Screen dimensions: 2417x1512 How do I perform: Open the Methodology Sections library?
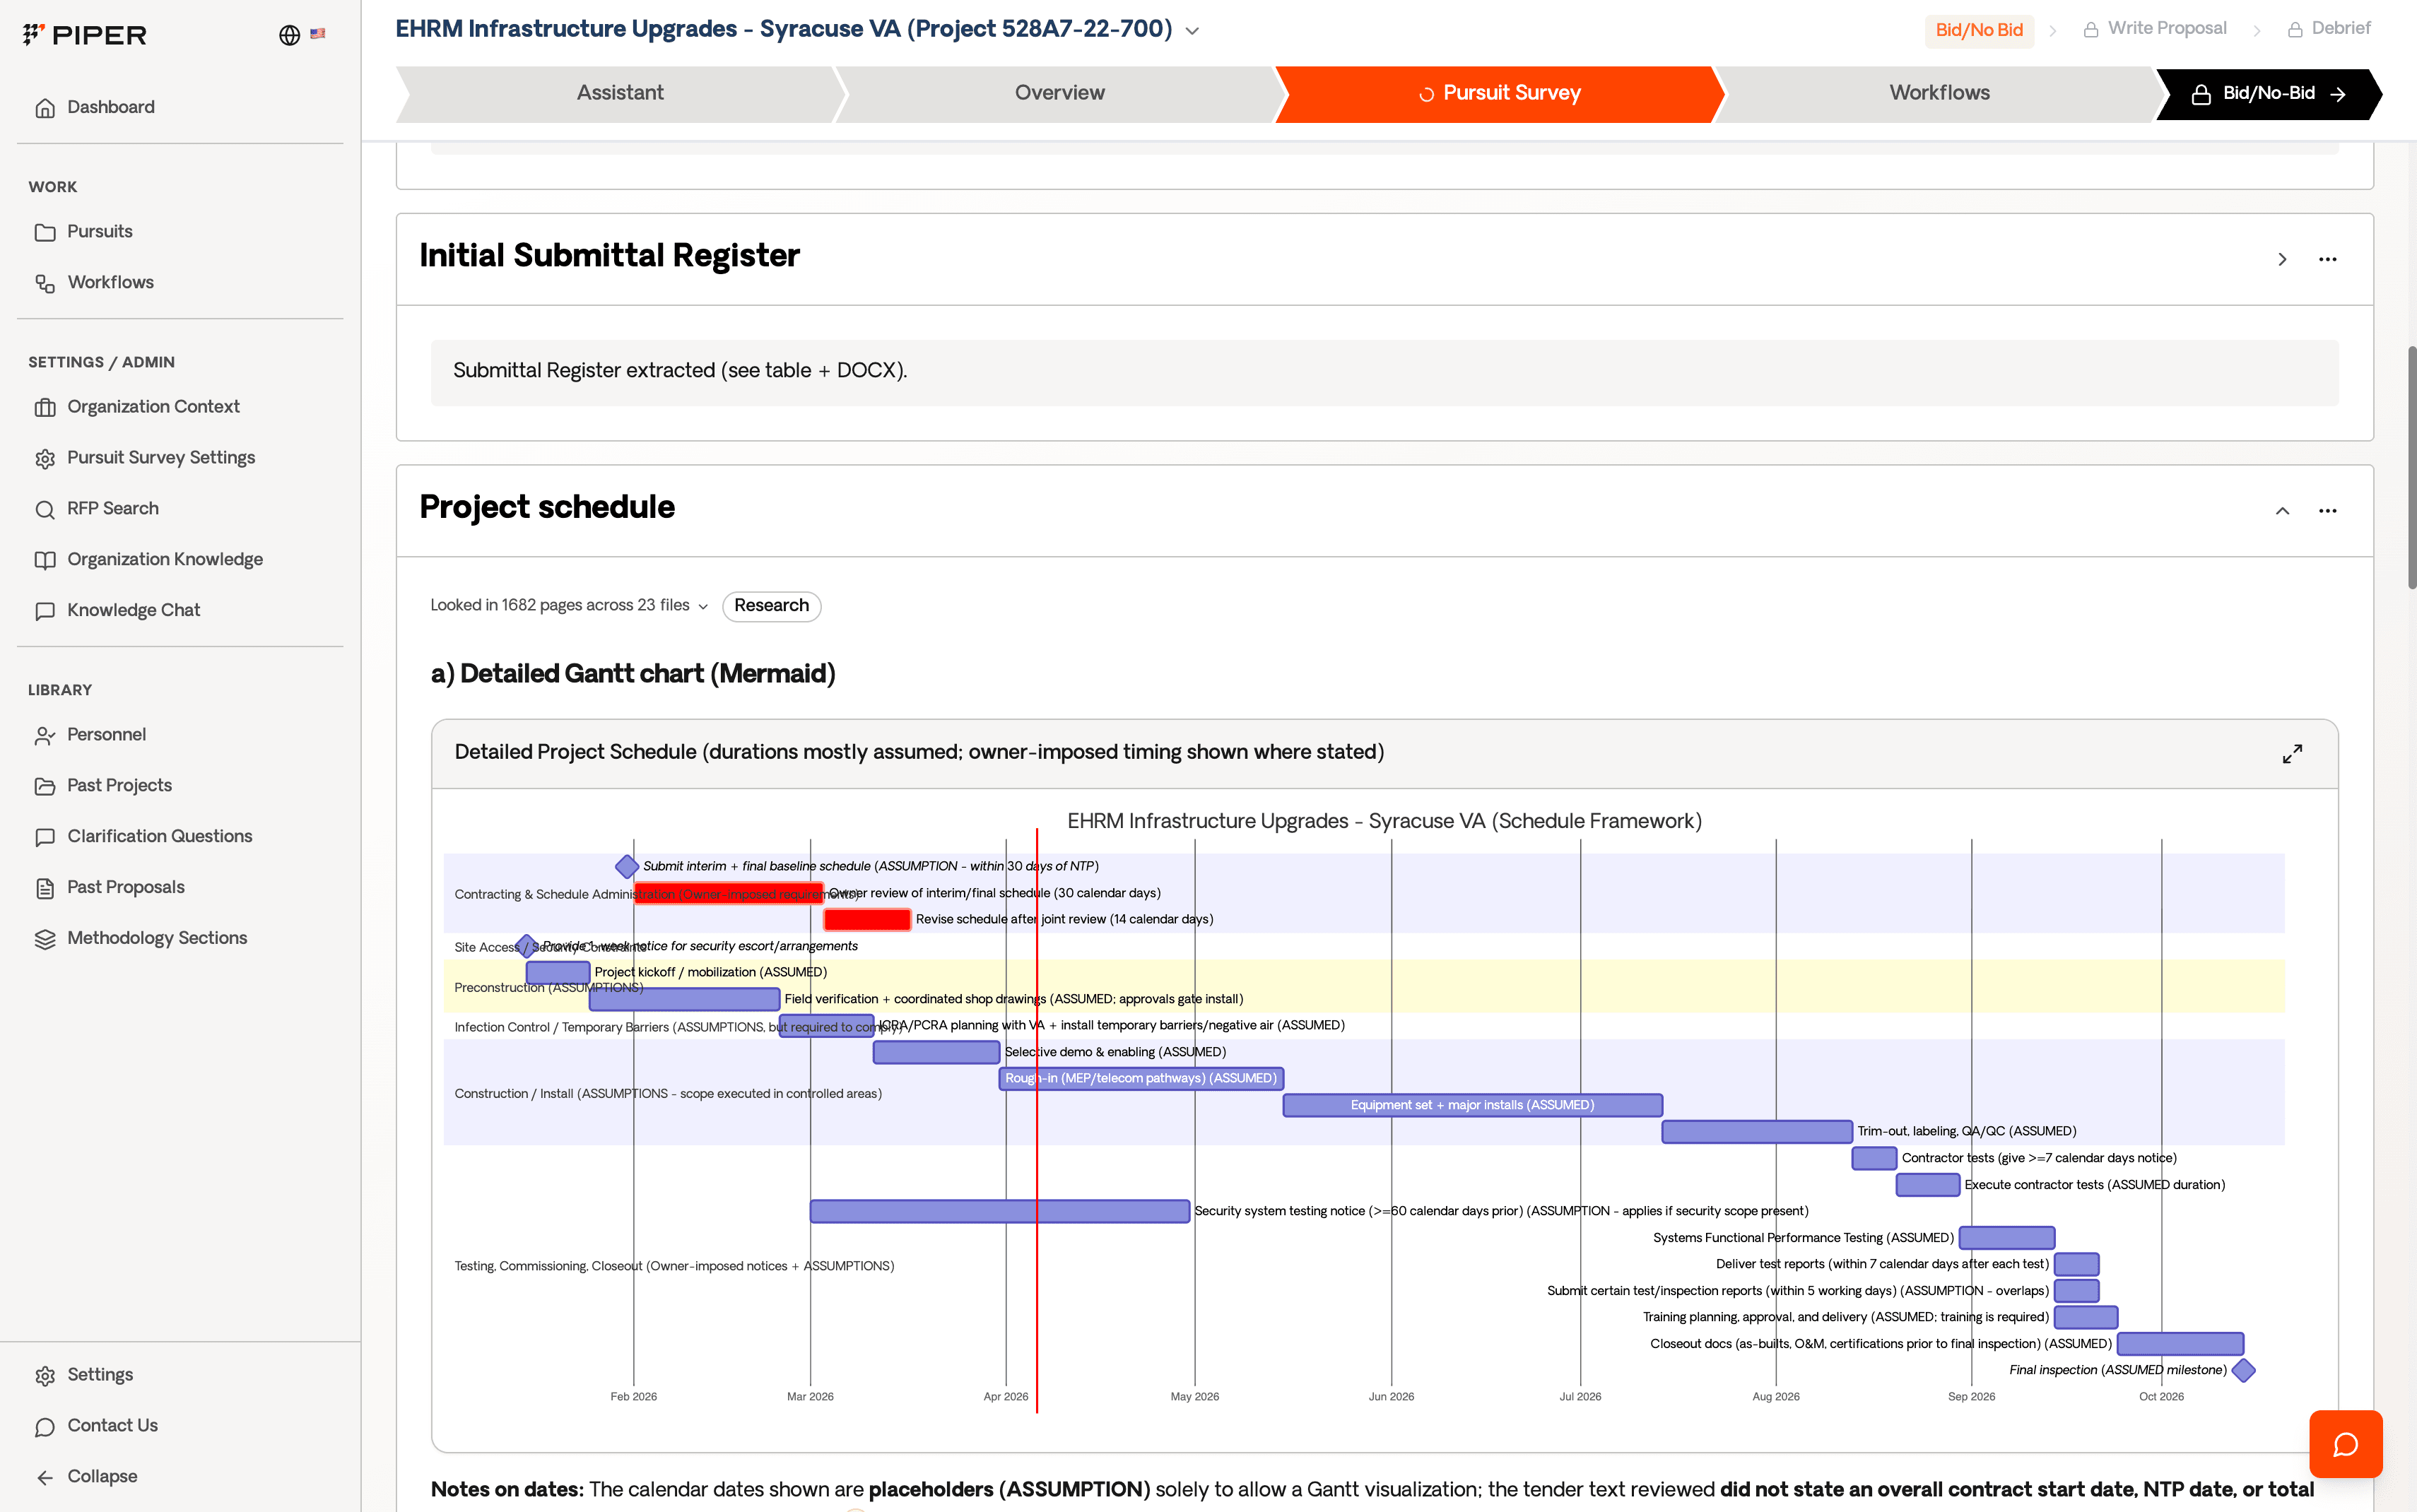[x=157, y=938]
